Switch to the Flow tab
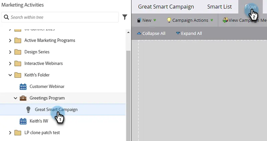The height and width of the screenshot is (141, 267). (251, 7)
